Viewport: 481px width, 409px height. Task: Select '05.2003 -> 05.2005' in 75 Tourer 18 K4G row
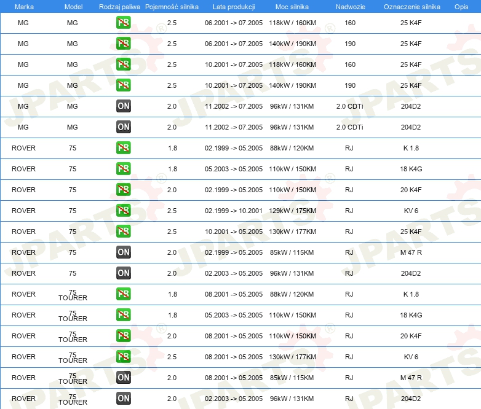click(x=234, y=315)
